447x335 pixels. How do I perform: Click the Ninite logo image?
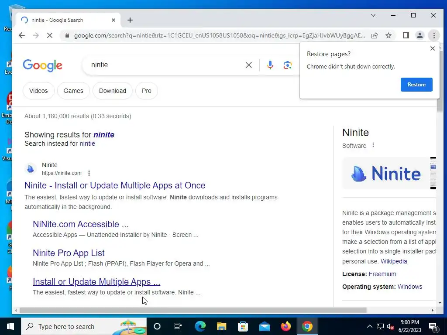coord(386,173)
